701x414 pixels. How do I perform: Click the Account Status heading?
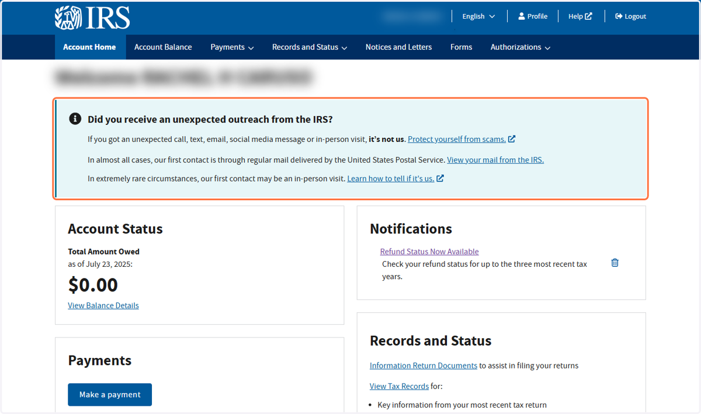115,229
